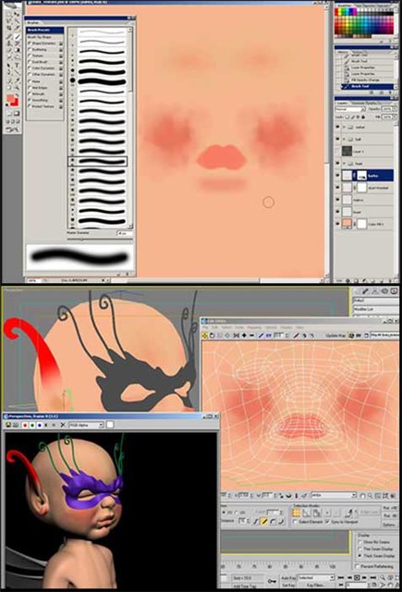Click the Jump to ImageReady button
The width and height of the screenshot is (402, 592).
(x=11, y=129)
